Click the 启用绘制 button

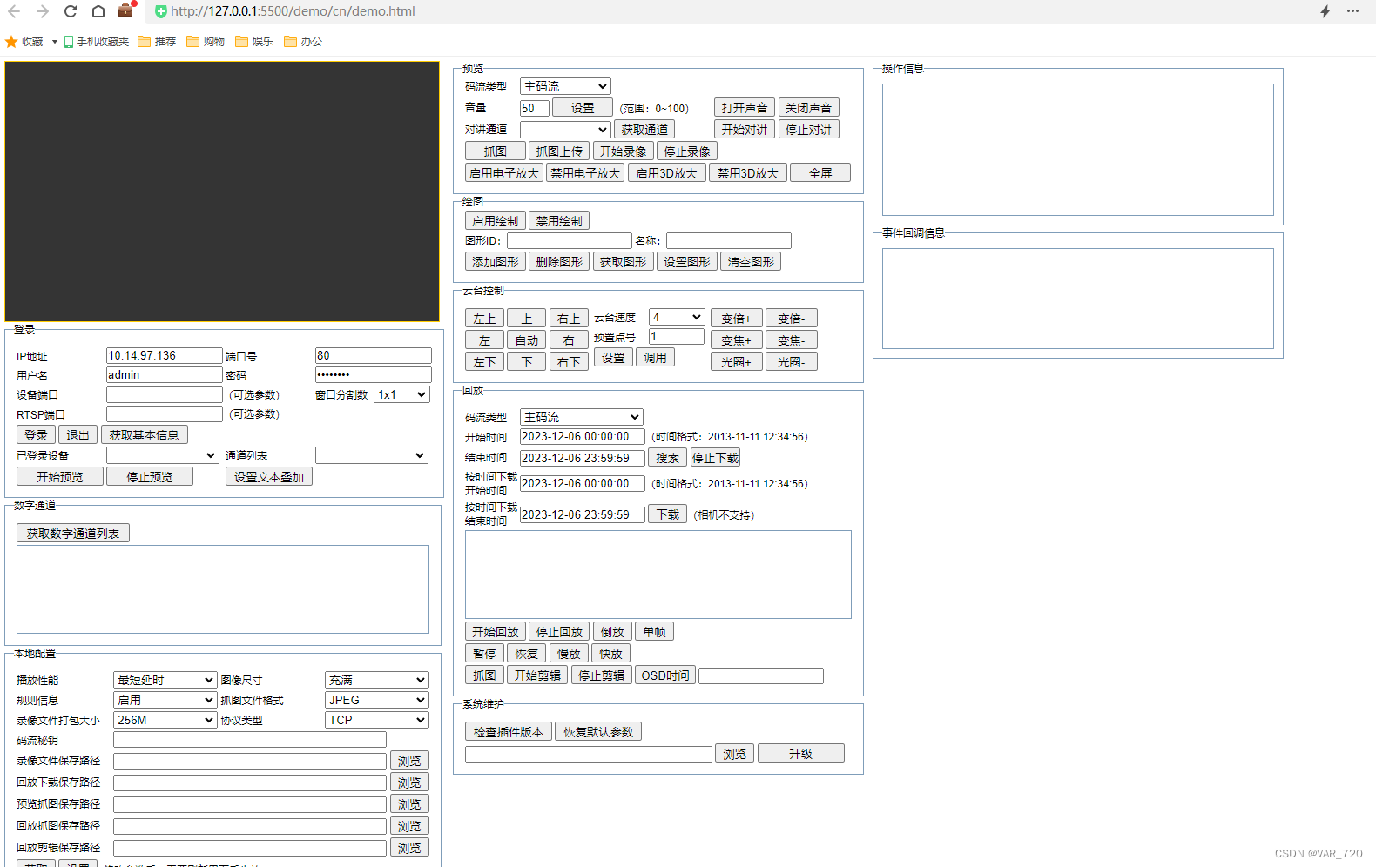pyautogui.click(x=495, y=220)
